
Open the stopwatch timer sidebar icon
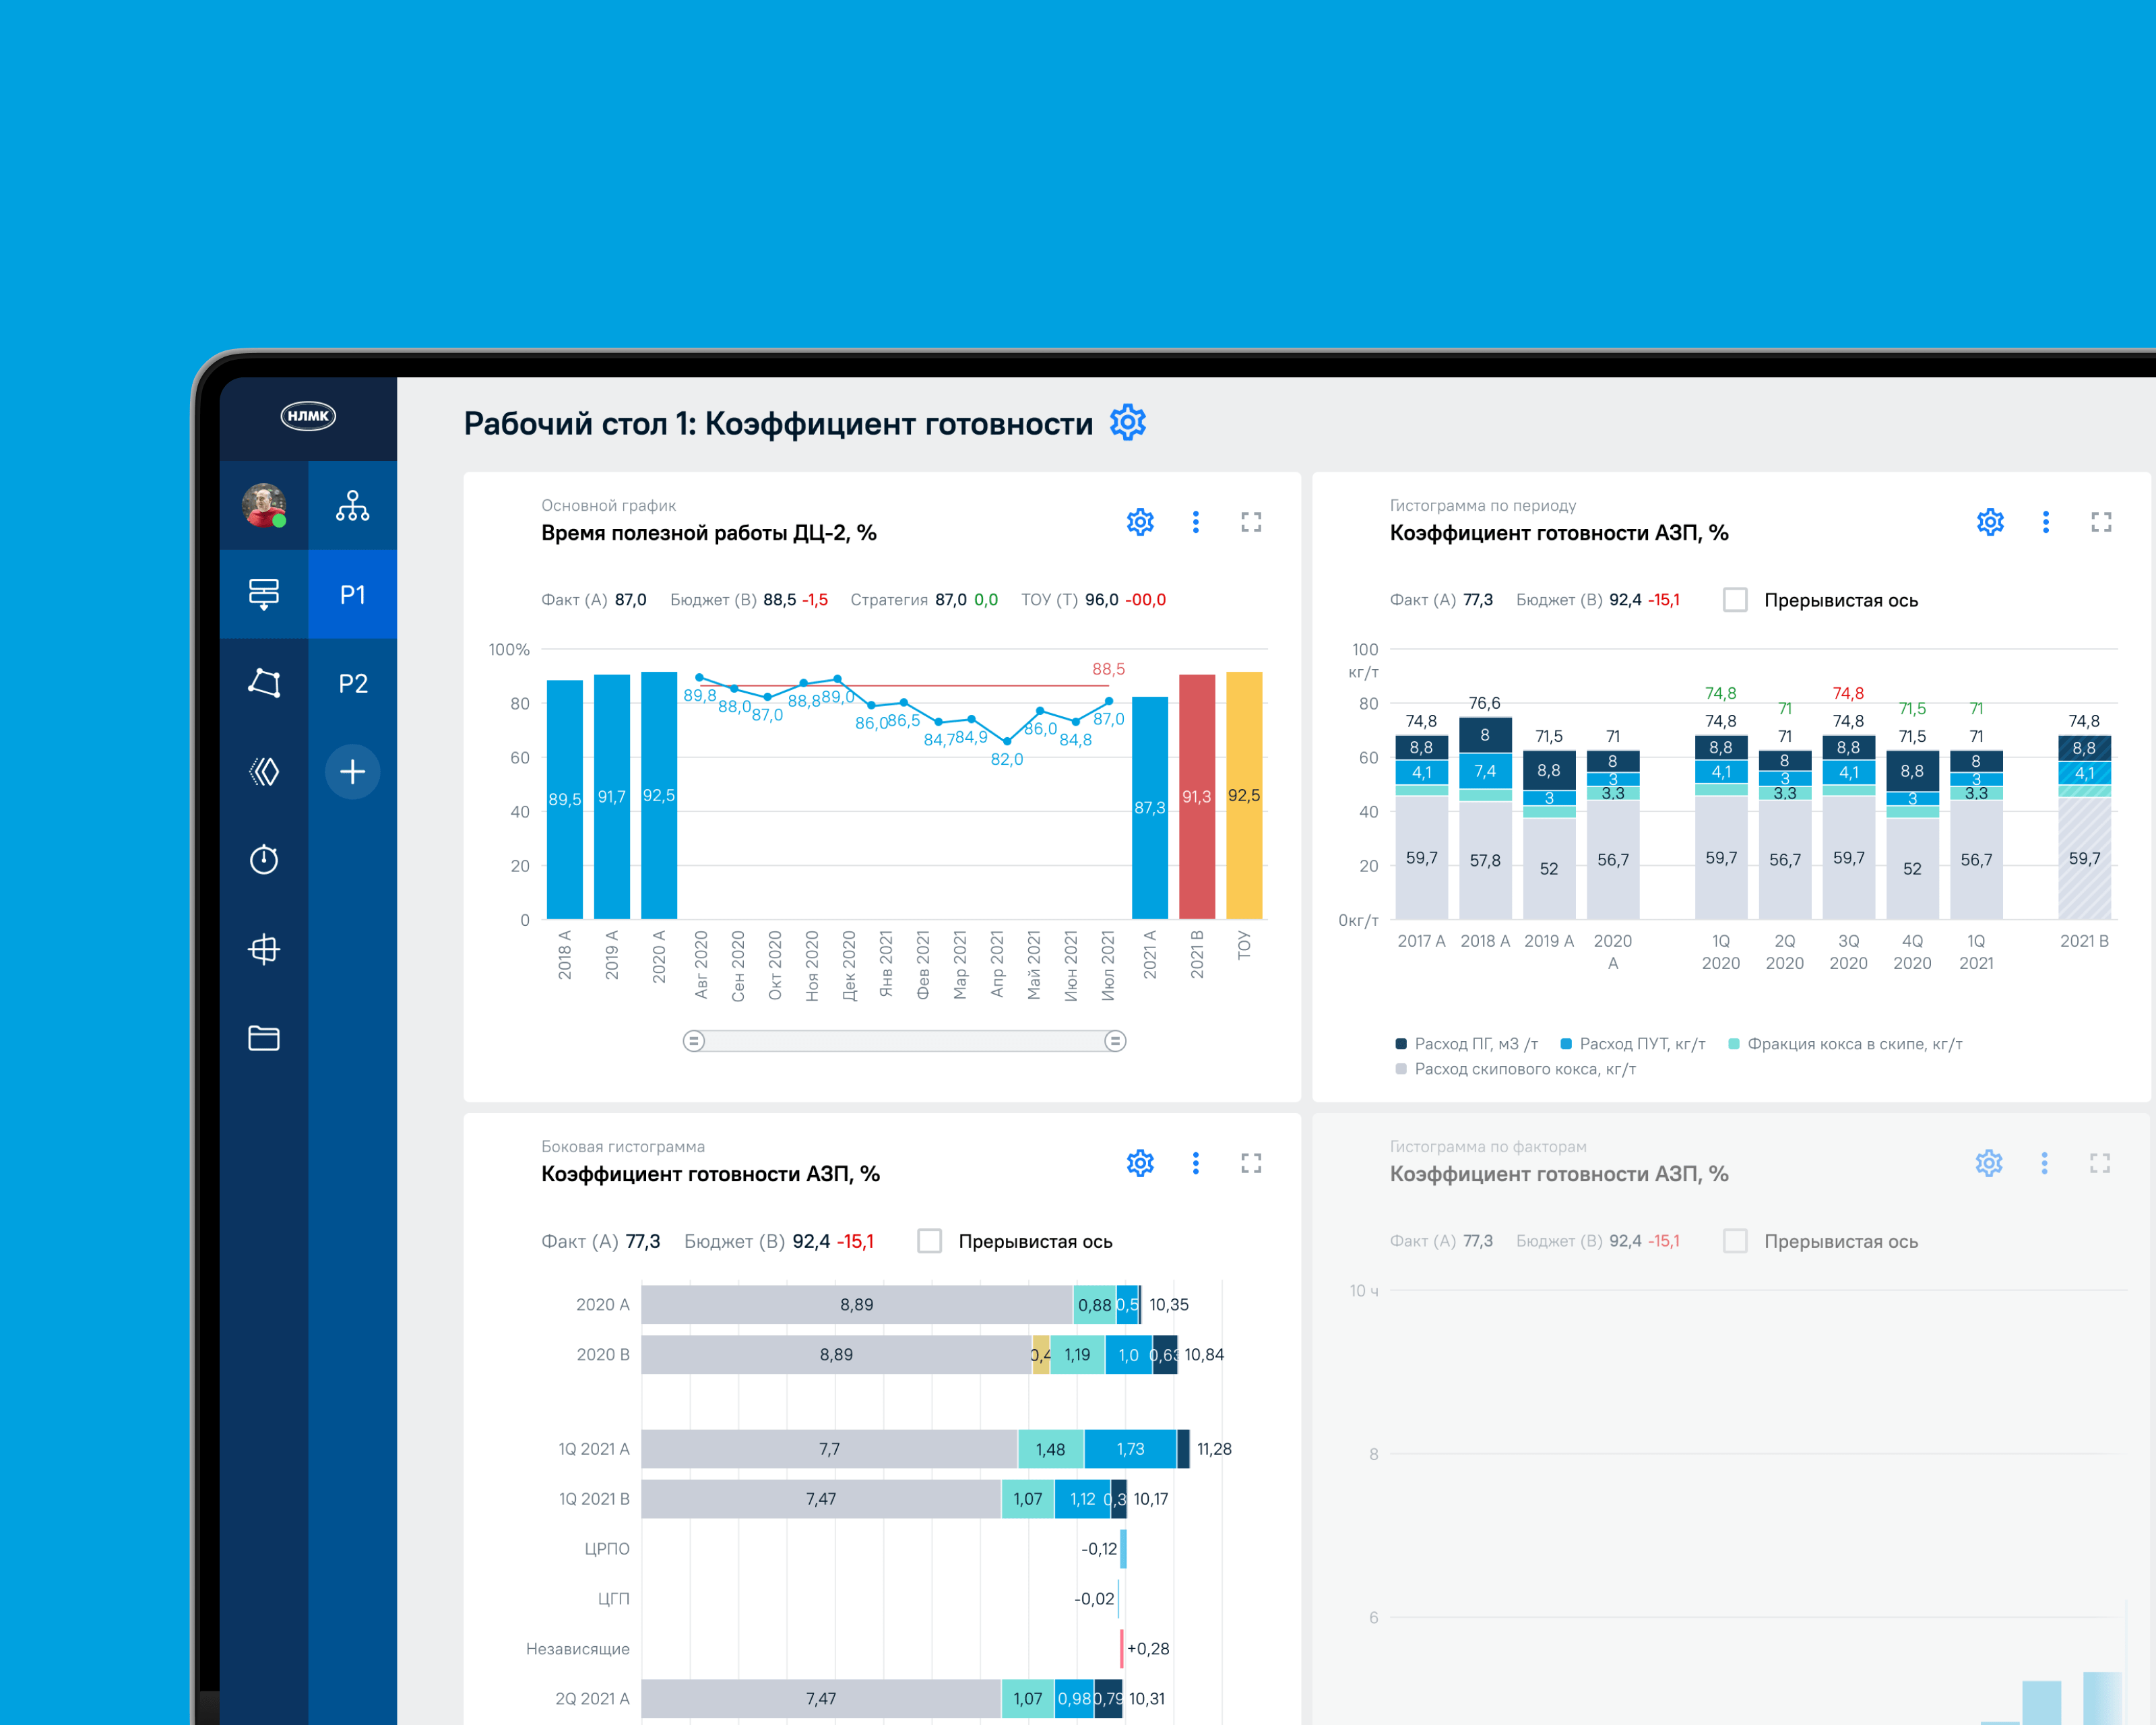click(x=264, y=859)
